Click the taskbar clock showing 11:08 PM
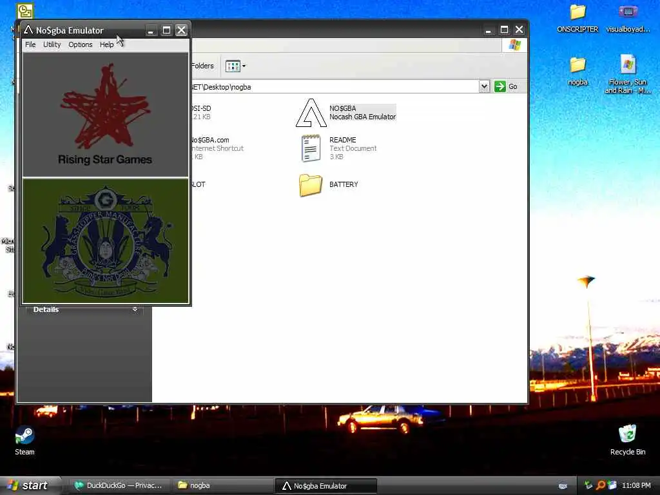The width and height of the screenshot is (660, 495). (x=636, y=486)
